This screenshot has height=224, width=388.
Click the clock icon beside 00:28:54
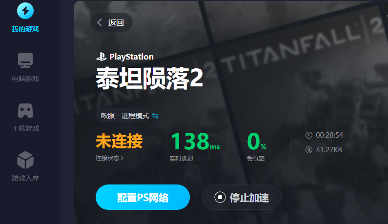[x=309, y=135]
